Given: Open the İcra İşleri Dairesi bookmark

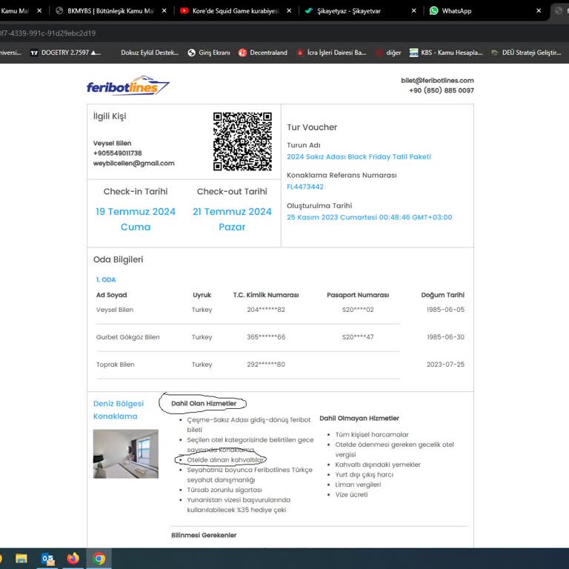Looking at the screenshot, I should click(332, 53).
